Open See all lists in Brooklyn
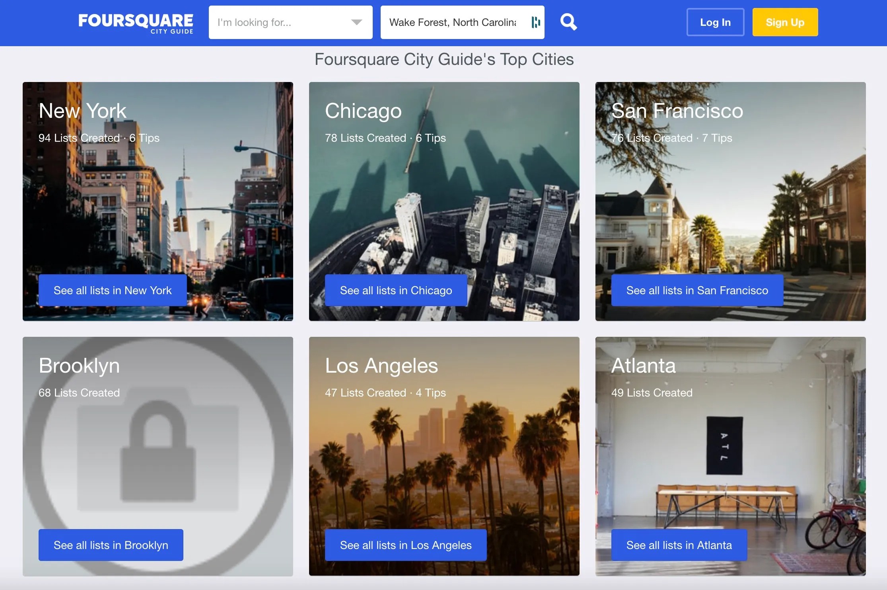887x590 pixels. pos(111,545)
